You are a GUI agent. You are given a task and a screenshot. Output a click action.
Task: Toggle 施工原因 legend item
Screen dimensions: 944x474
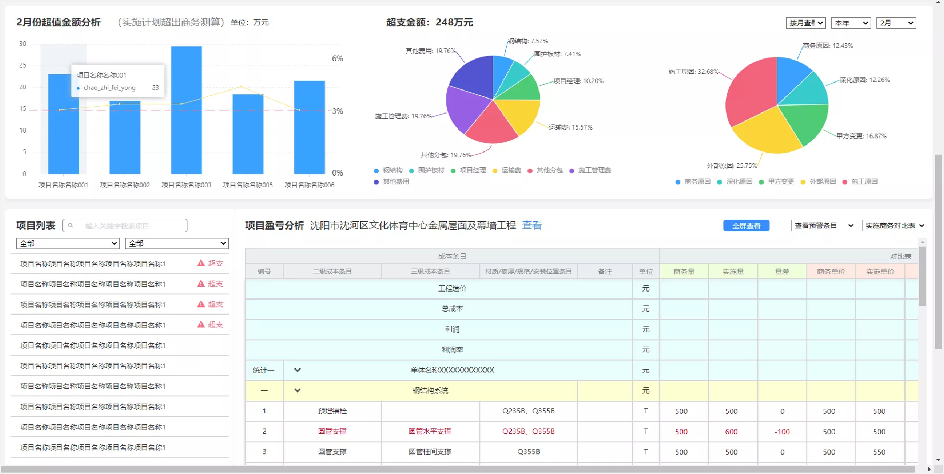(860, 182)
